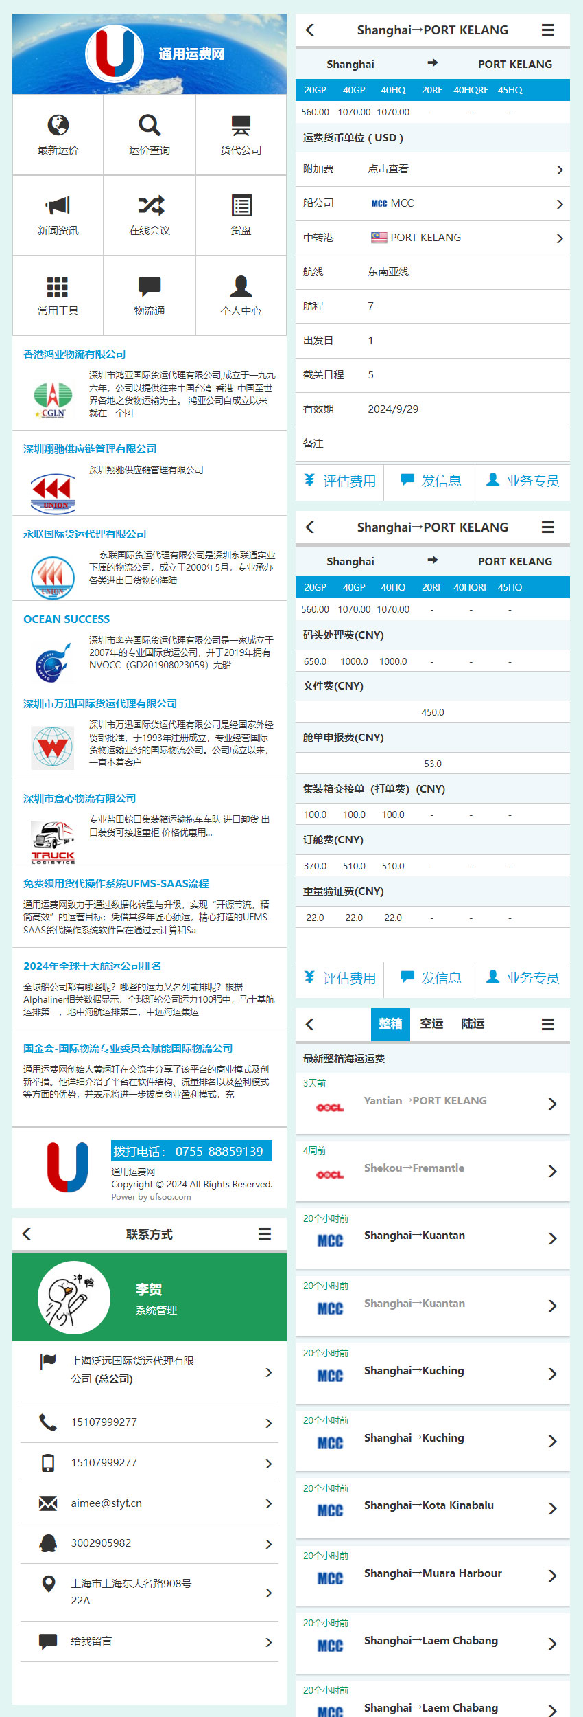
Task: Click the location pin icon for 上海东大名路
Action: 49,1584
